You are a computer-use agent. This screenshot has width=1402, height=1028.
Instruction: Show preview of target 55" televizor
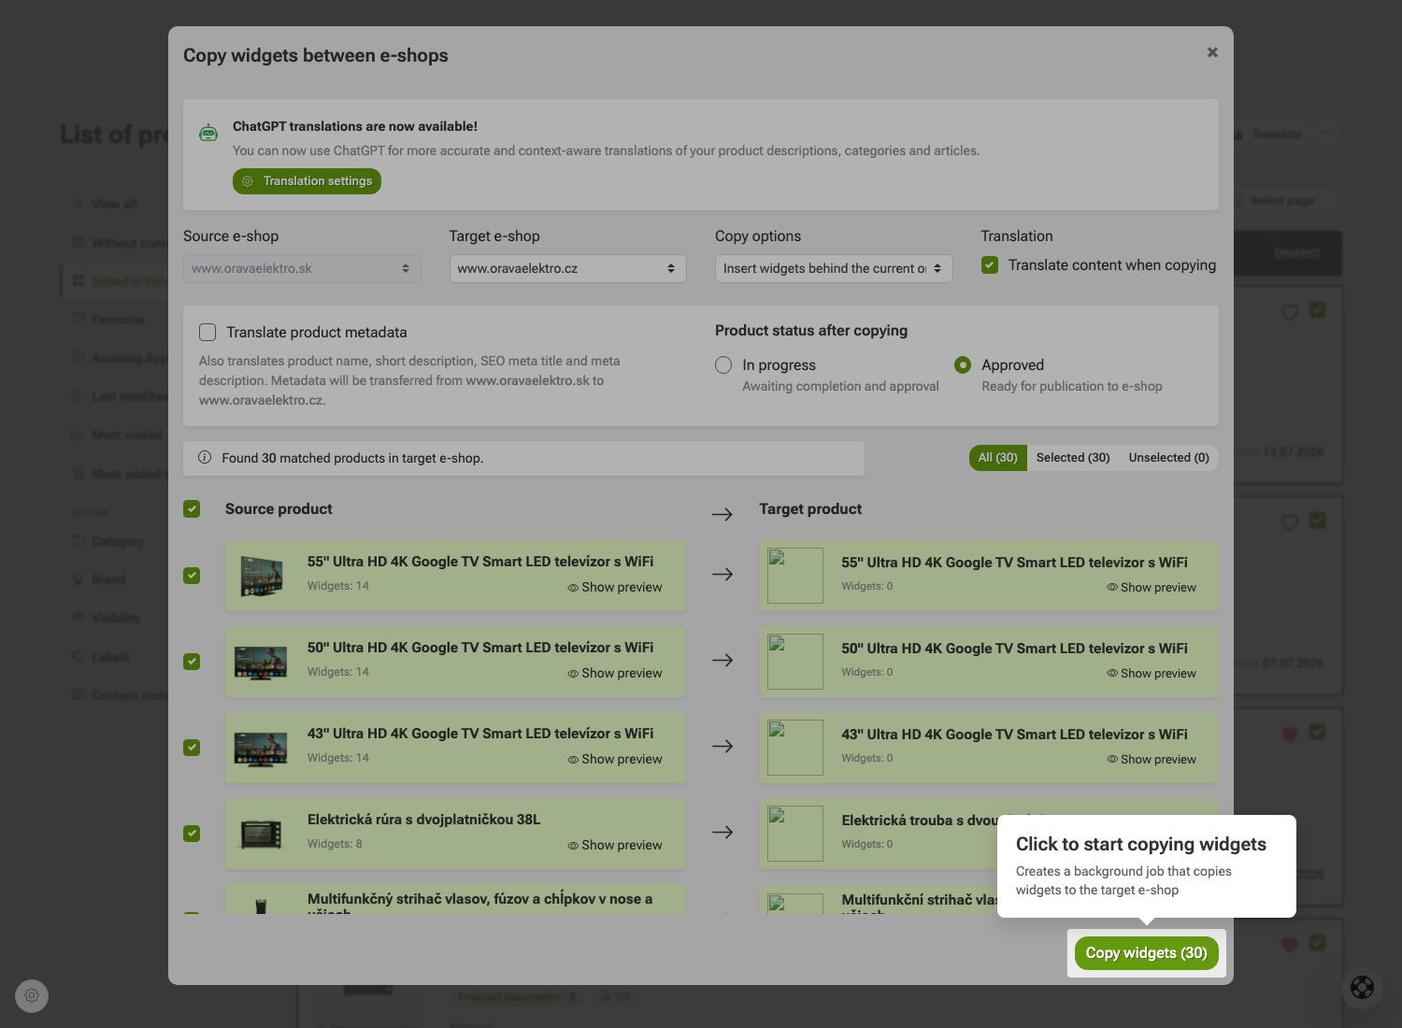tap(1152, 587)
